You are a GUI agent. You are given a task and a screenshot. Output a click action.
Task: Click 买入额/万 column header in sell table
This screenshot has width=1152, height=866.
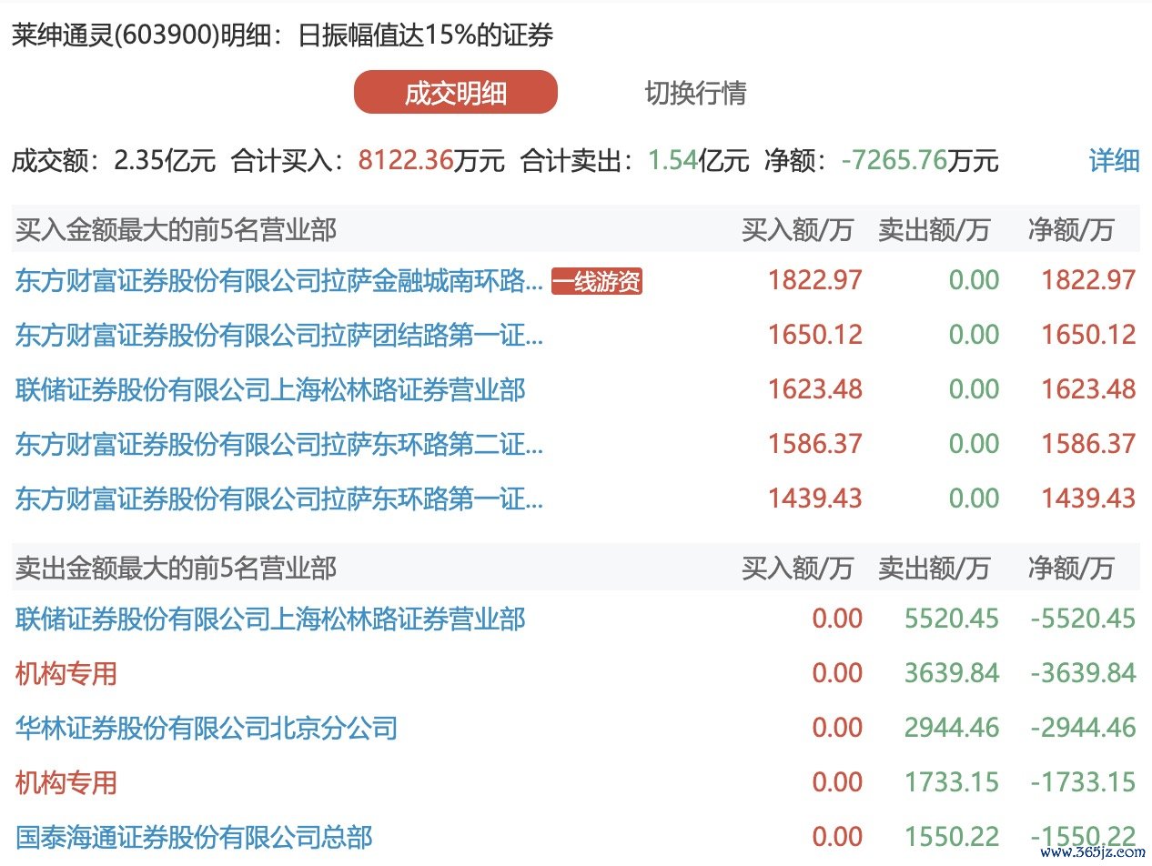pos(798,569)
